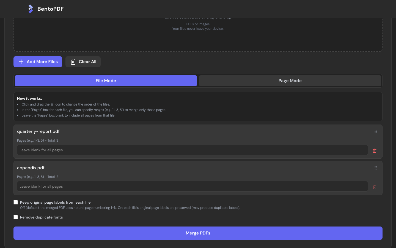Image resolution: width=396 pixels, height=248 pixels.
Task: Select the quarterly-report.pdf file name
Action: pos(38,131)
